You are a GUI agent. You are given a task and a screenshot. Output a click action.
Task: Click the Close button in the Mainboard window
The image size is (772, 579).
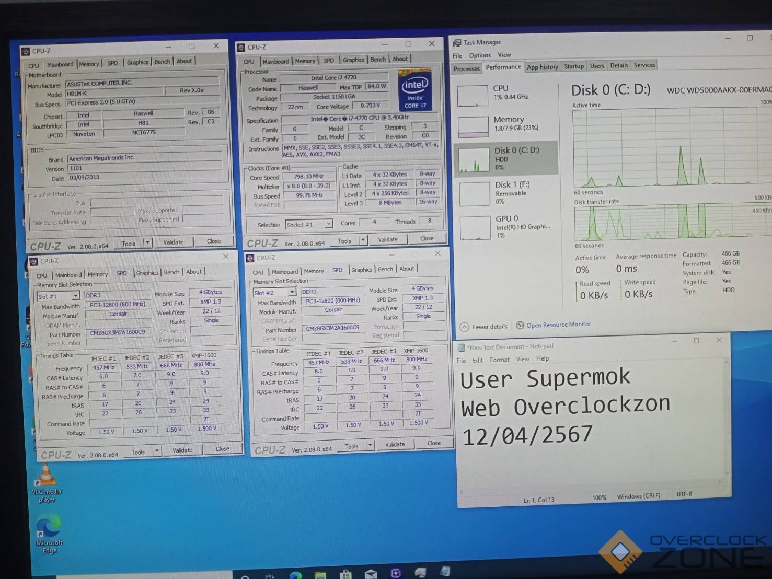[213, 241]
